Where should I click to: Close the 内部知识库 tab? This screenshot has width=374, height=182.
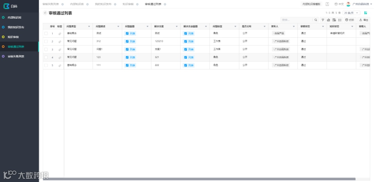(x=88, y=4)
